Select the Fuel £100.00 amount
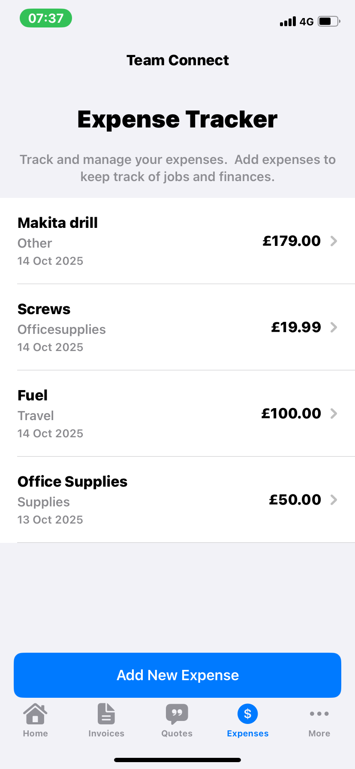This screenshot has width=355, height=769. (291, 414)
